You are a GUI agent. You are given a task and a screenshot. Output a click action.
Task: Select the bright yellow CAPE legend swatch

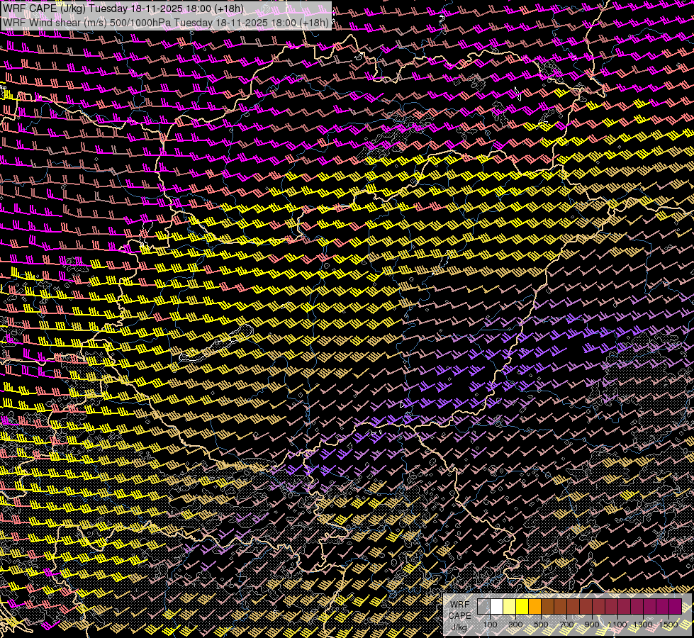pyautogui.click(x=522, y=606)
